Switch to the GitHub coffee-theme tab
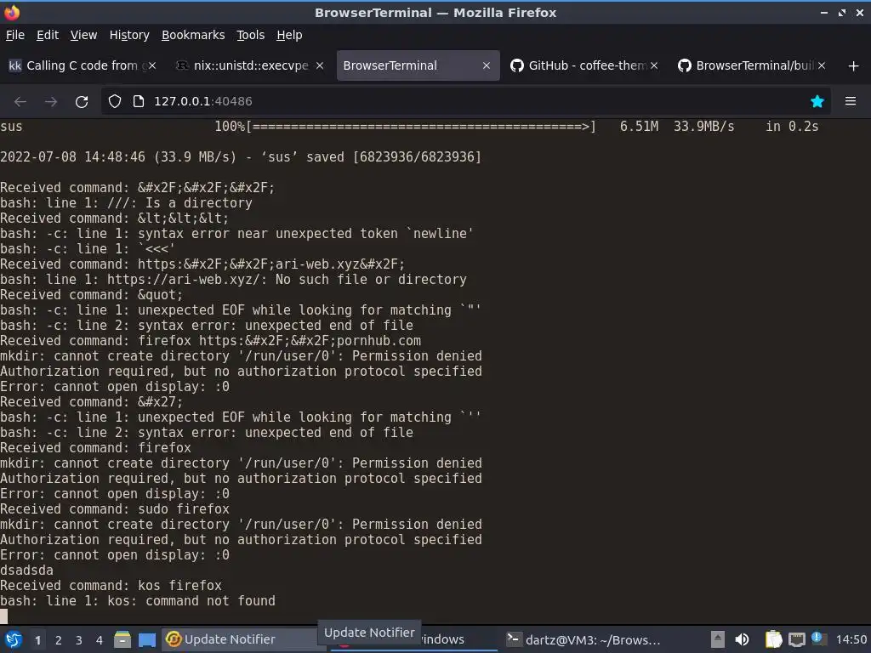 (x=585, y=65)
